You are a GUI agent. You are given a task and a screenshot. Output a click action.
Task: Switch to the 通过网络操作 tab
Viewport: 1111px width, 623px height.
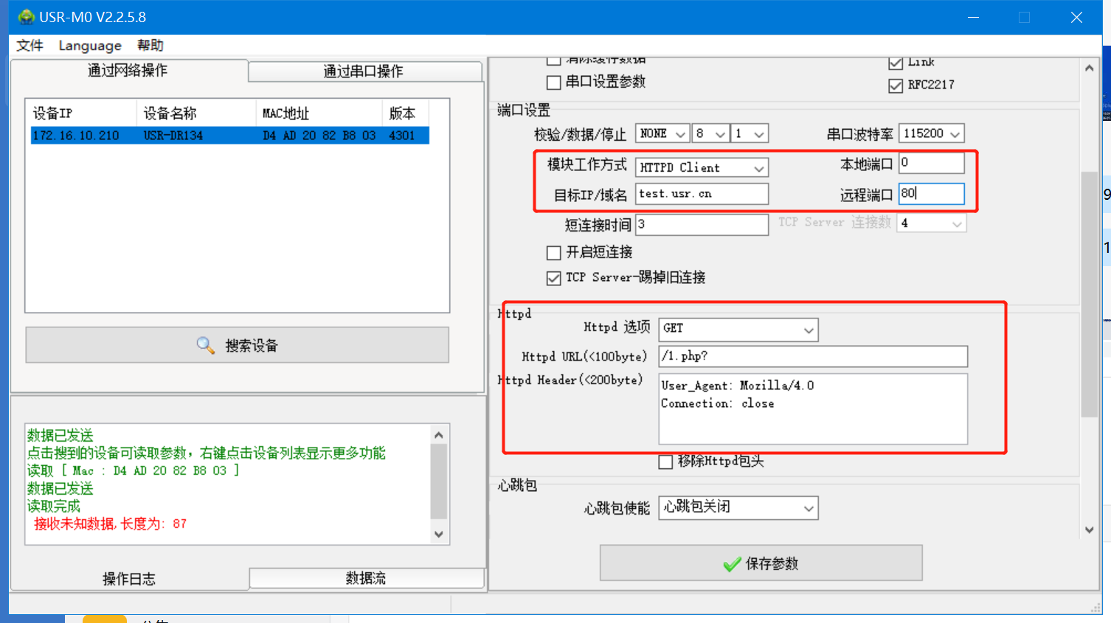point(128,71)
